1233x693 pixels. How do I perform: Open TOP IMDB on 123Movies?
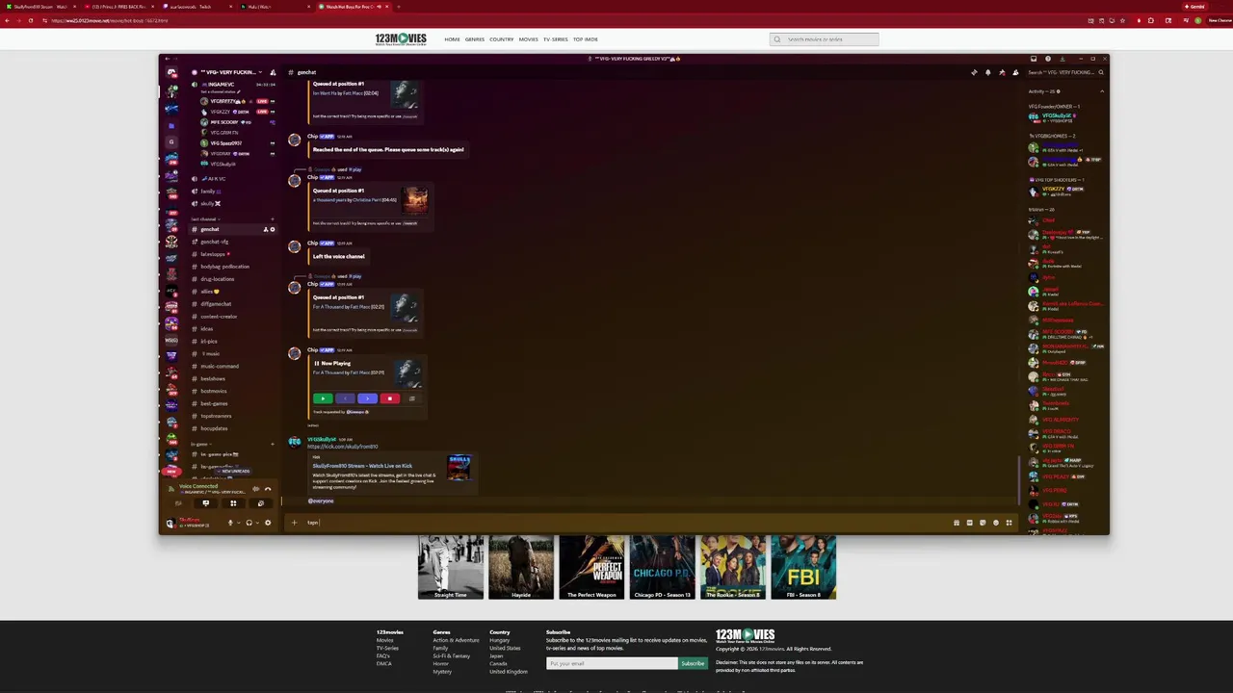586,39
